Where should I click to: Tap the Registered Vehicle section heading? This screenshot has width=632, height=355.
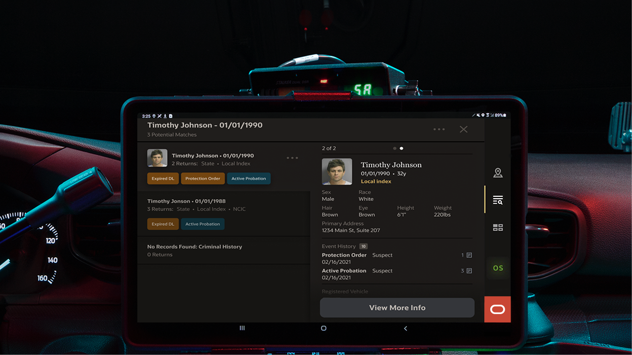345,291
